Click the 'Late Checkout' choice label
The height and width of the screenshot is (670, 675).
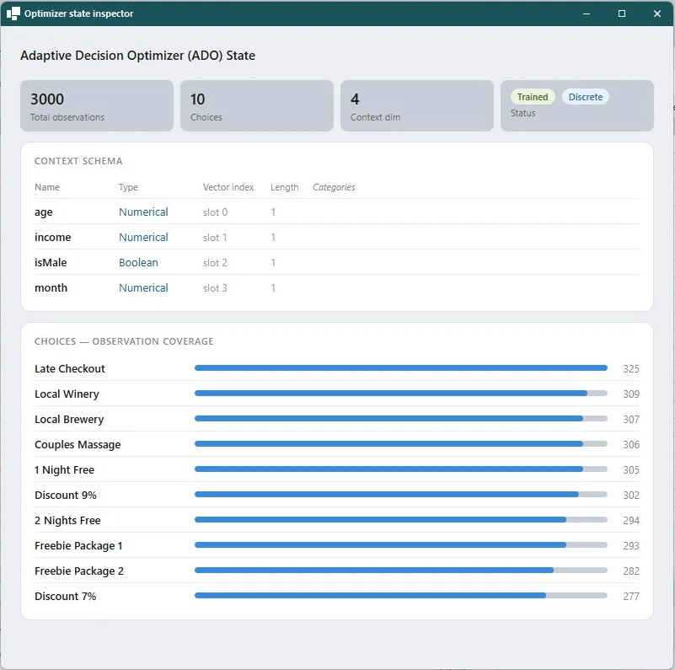pyautogui.click(x=70, y=368)
